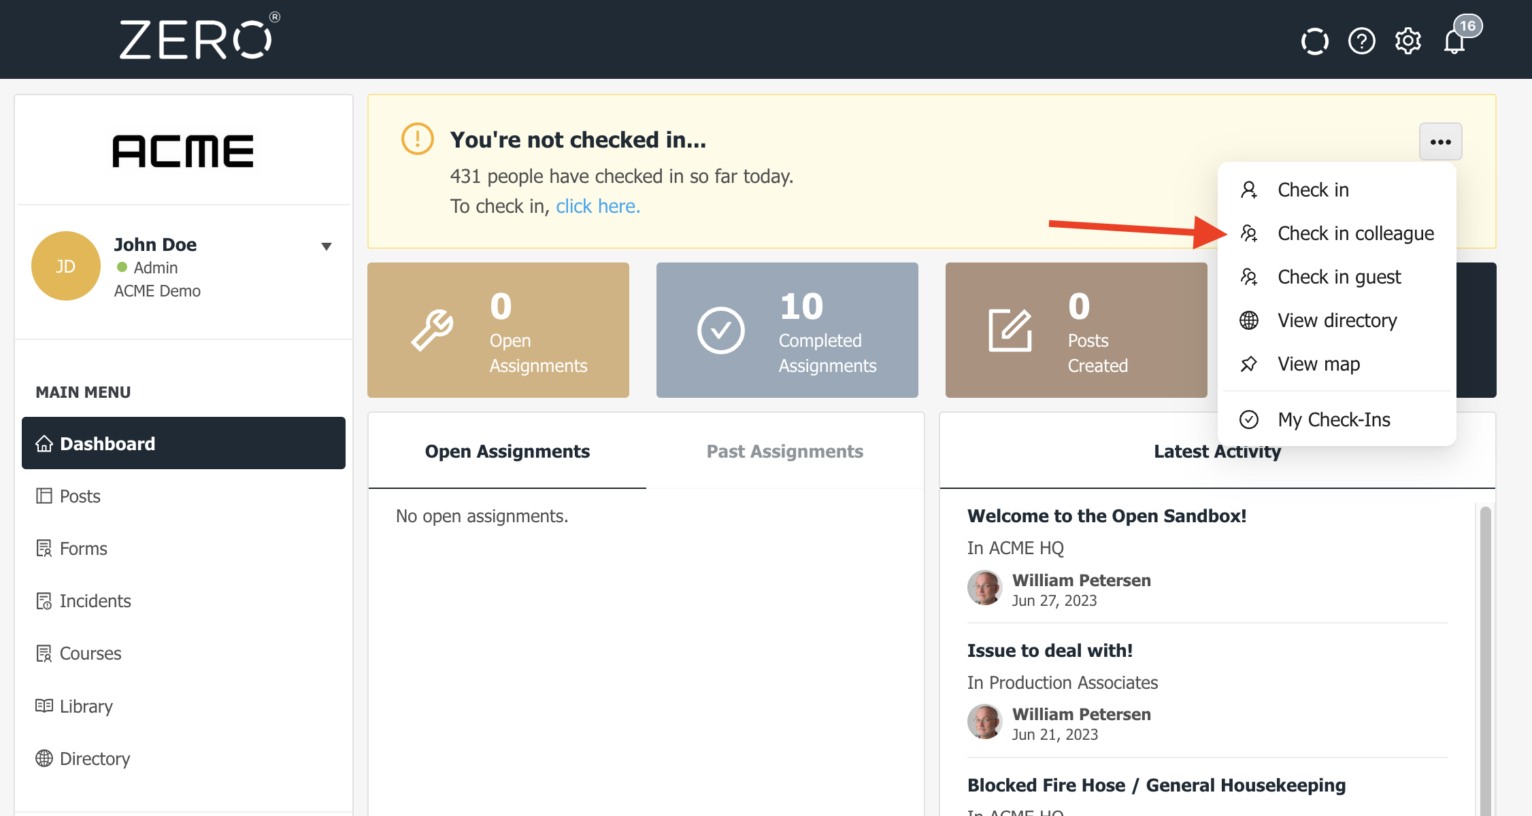1532x816 pixels.
Task: Expand the John Doe account dropdown arrow
Action: [327, 246]
